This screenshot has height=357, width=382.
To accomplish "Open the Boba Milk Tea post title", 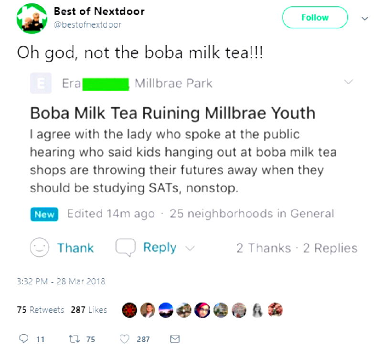I will coord(172,113).
